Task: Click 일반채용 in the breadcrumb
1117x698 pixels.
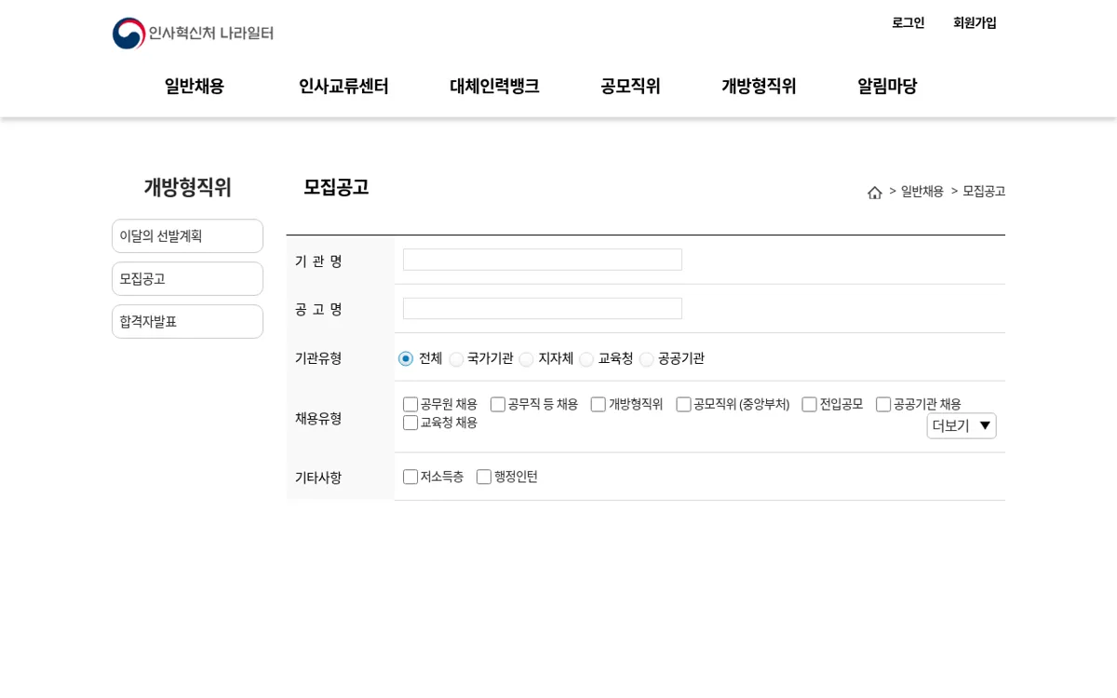Action: tap(922, 192)
